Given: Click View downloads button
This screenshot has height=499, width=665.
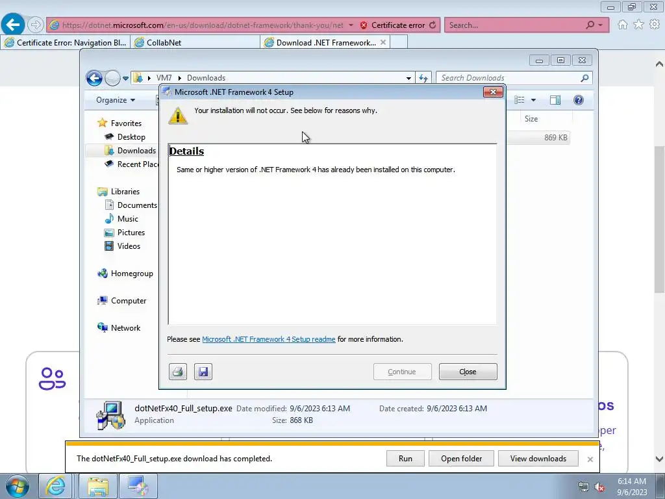Looking at the screenshot, I should (538, 459).
